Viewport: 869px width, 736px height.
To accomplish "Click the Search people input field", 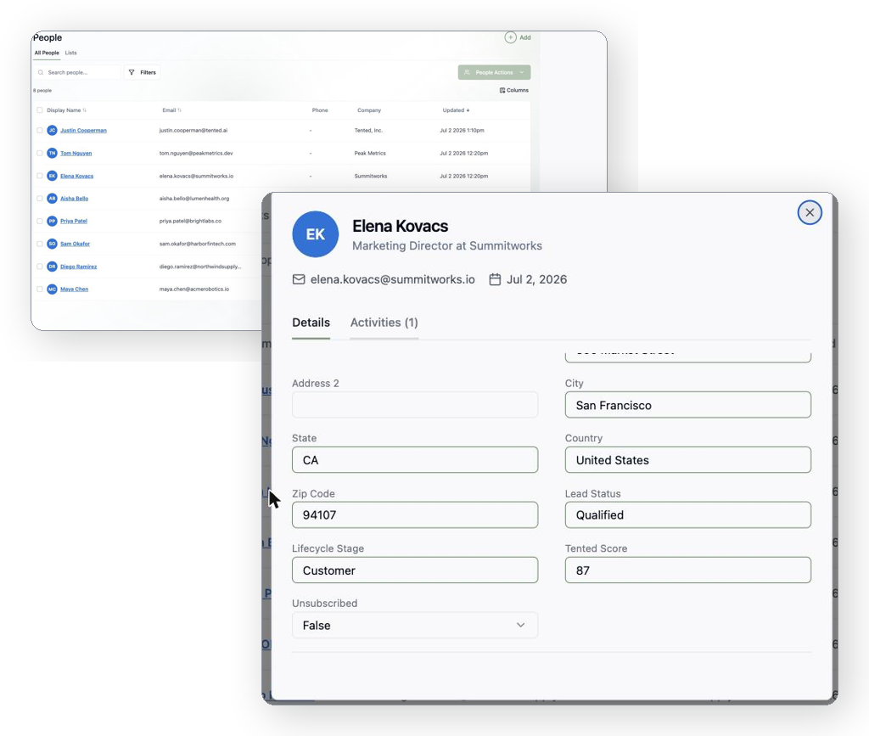I will [77, 73].
